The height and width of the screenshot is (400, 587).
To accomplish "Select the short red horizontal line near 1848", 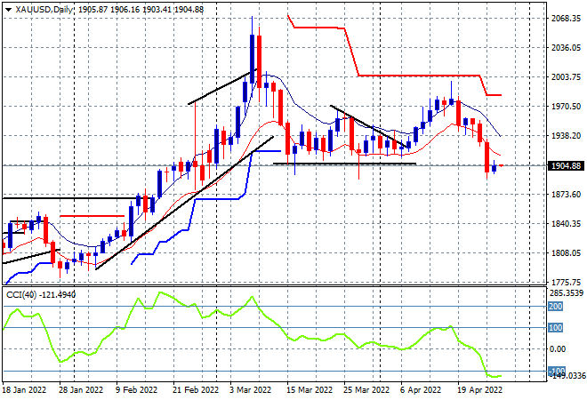I will (92, 216).
